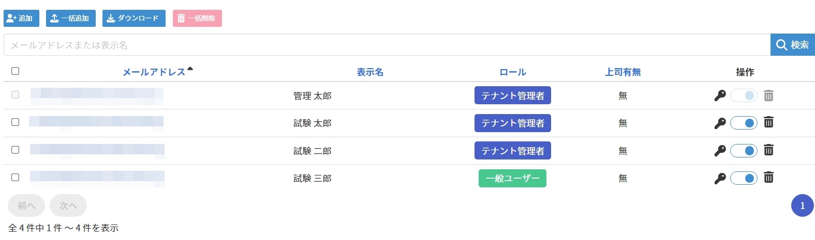Check the select-all checkbox in header
This screenshot has height=240, width=815.
(x=16, y=71)
